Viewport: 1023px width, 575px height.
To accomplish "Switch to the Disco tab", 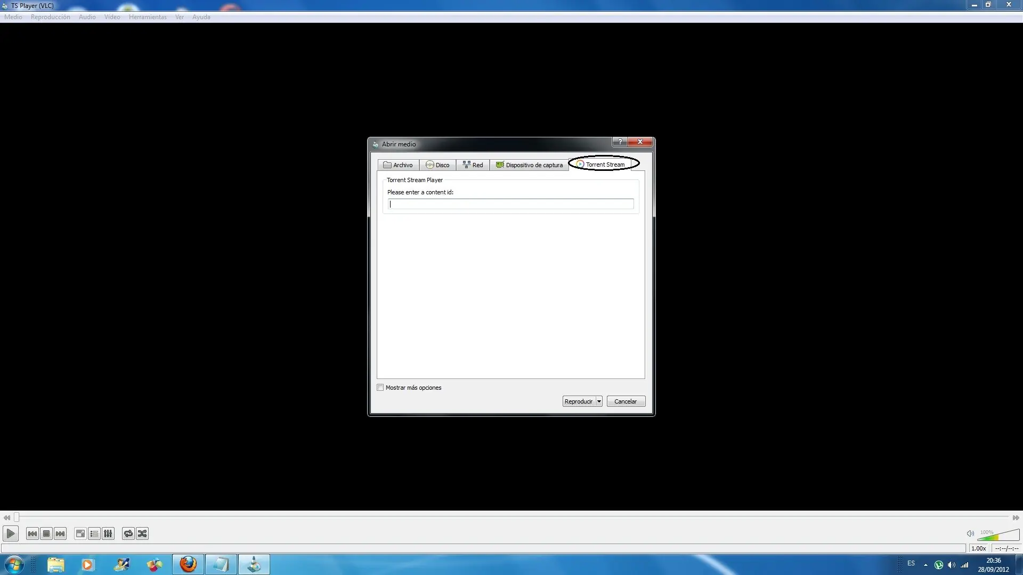I will (x=437, y=165).
